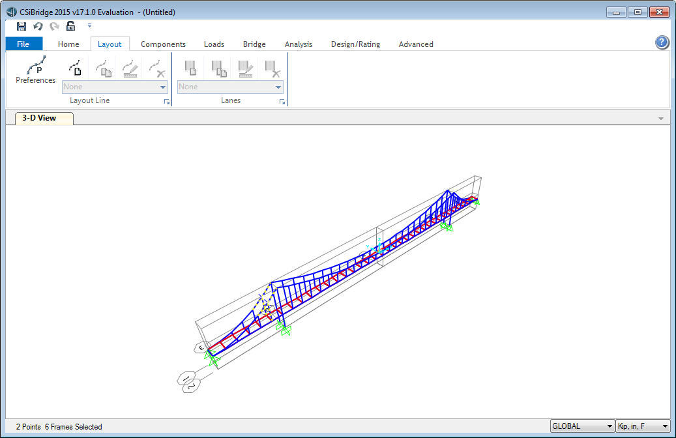The height and width of the screenshot is (438, 676).
Task: Open the Layout Line None dropdown
Action: [115, 87]
